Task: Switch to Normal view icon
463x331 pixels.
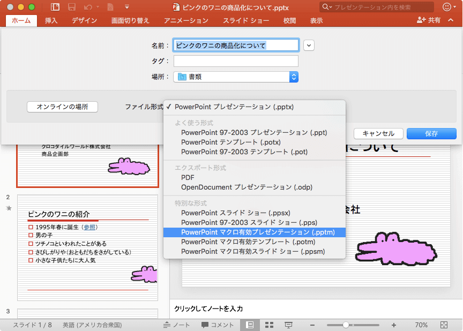Action: pyautogui.click(x=250, y=325)
